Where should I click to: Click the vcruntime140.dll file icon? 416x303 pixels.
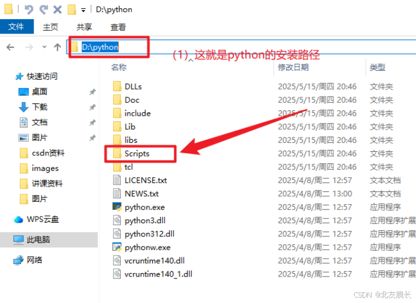(x=117, y=260)
